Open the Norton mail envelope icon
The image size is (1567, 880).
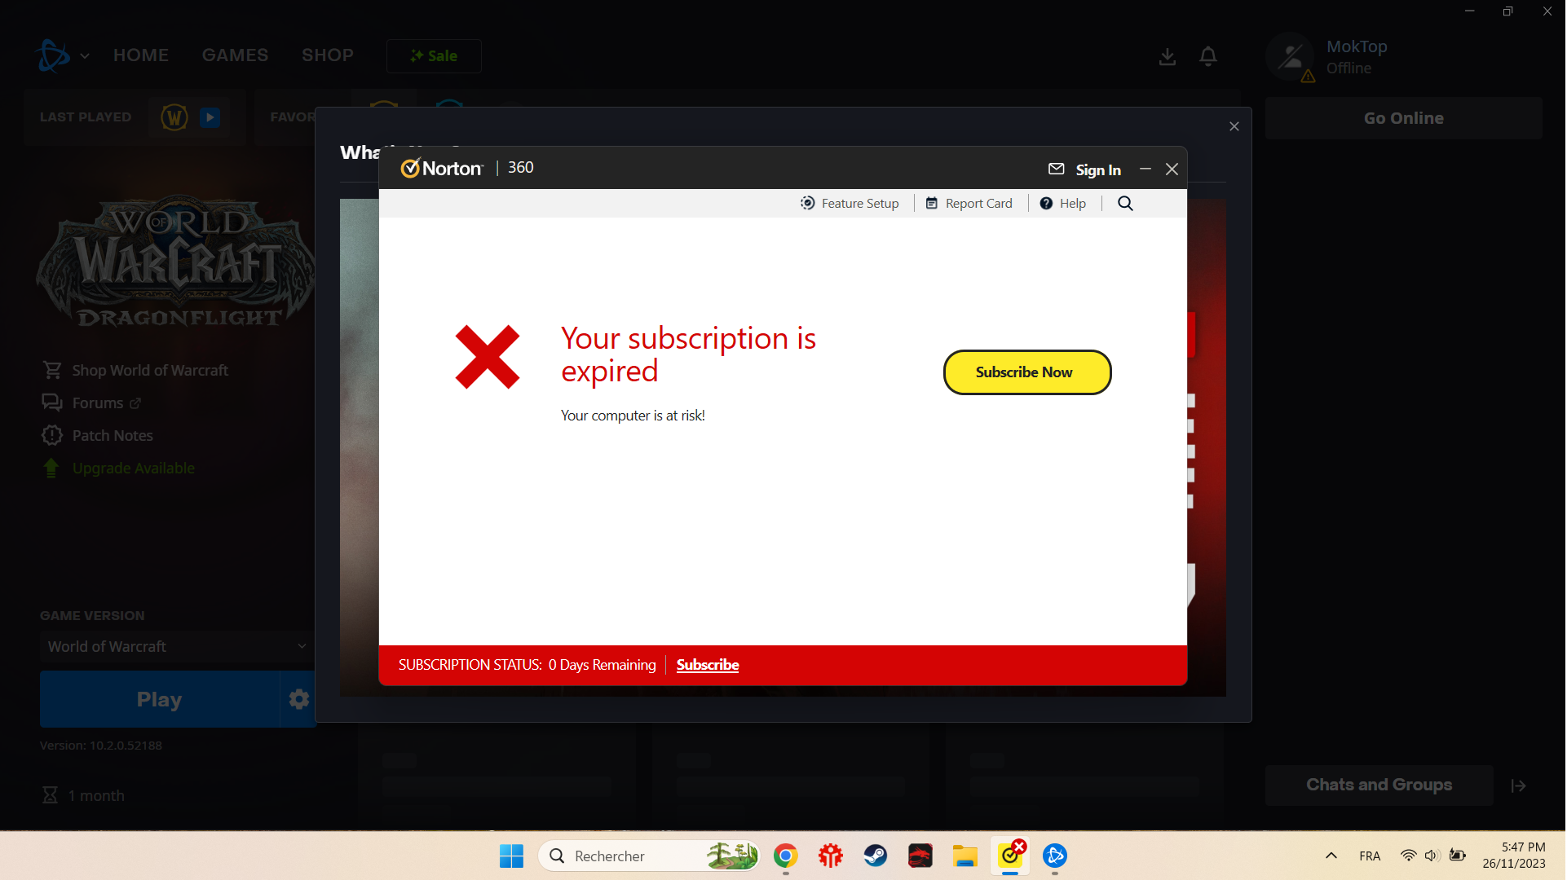tap(1057, 169)
